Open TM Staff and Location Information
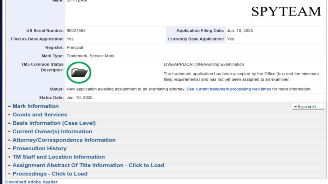The image size is (328, 184). (58, 157)
